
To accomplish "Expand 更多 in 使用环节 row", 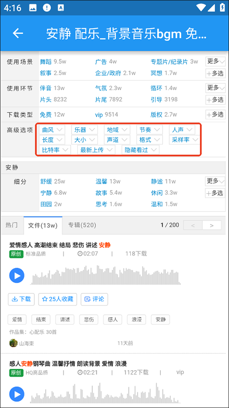I will [215, 88].
